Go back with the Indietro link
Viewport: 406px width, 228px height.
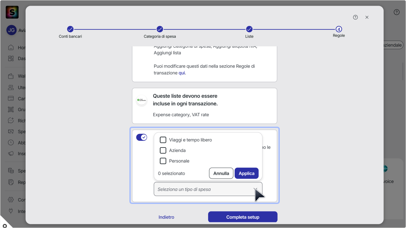coord(166,217)
